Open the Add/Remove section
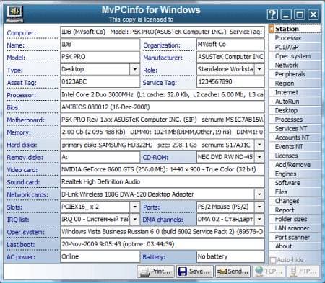 pos(295,165)
